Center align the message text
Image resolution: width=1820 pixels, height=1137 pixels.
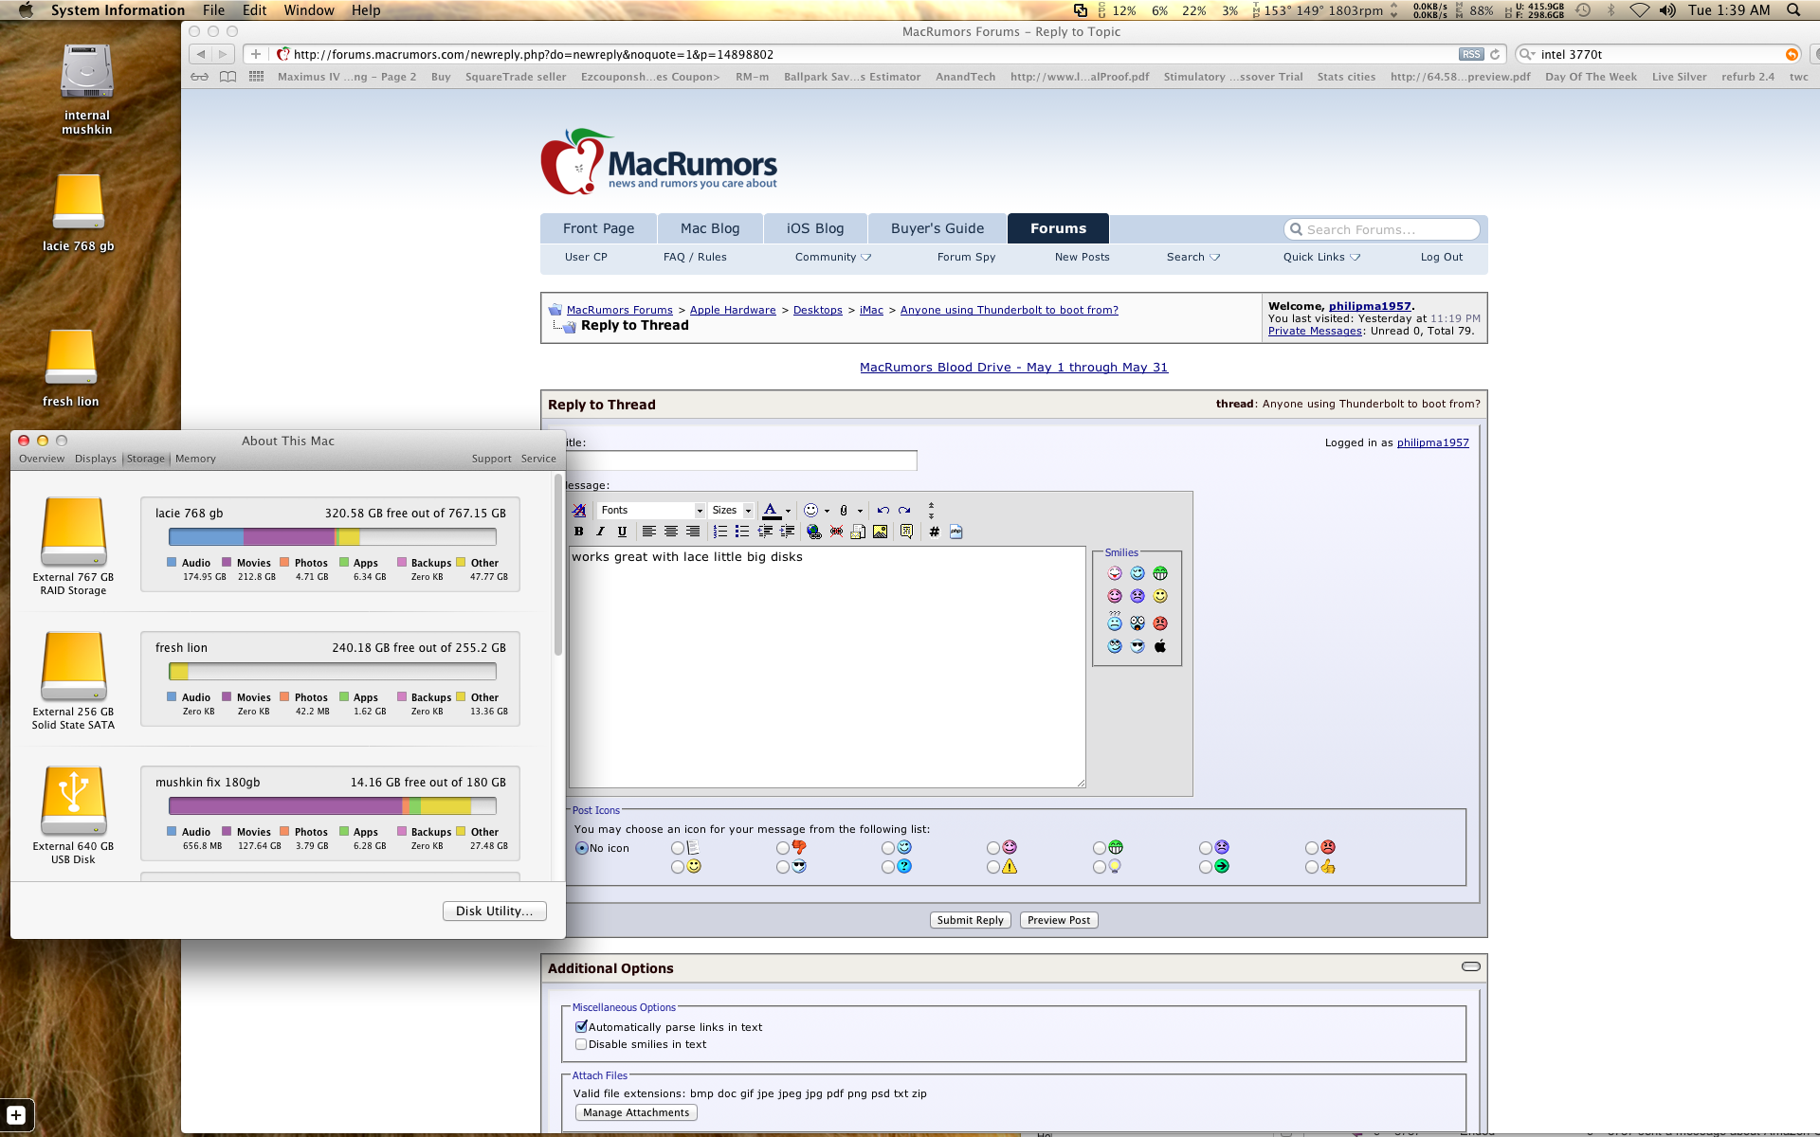pos(671,532)
